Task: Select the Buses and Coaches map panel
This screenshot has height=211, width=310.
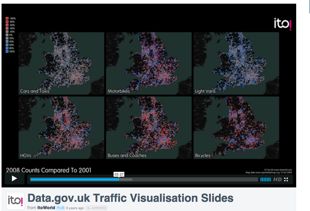Action: click(148, 128)
